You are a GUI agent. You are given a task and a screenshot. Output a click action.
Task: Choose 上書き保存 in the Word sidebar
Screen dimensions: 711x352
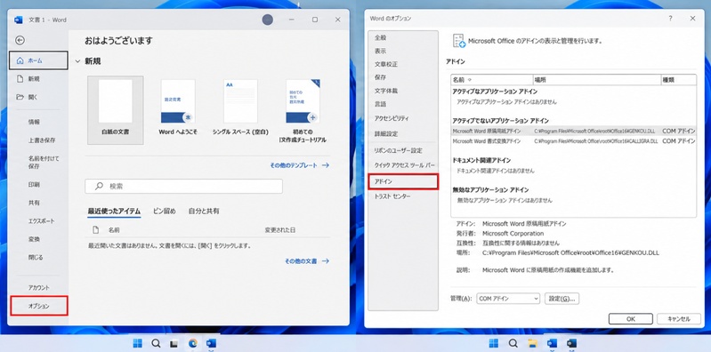(42, 140)
